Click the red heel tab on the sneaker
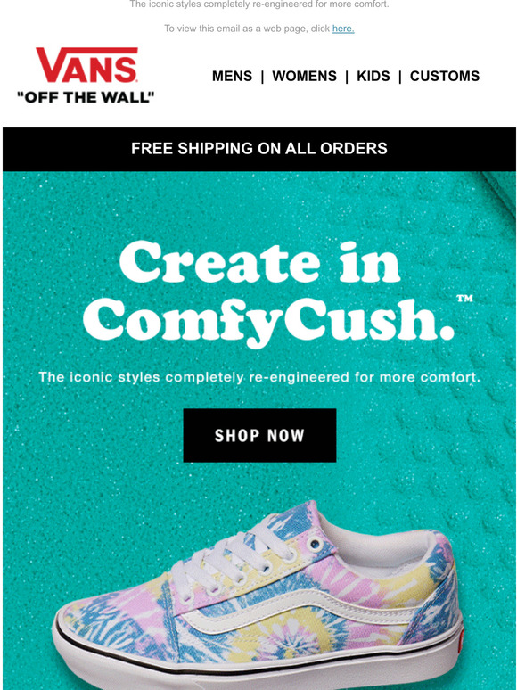This screenshot has width=517, height=690. point(460,640)
